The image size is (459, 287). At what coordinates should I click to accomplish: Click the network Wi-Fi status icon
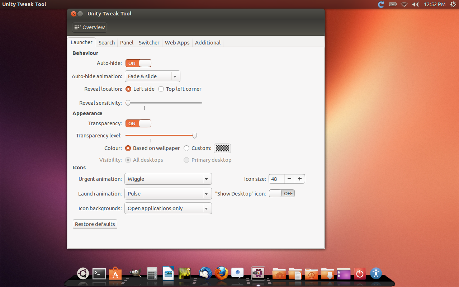pyautogui.click(x=404, y=4)
